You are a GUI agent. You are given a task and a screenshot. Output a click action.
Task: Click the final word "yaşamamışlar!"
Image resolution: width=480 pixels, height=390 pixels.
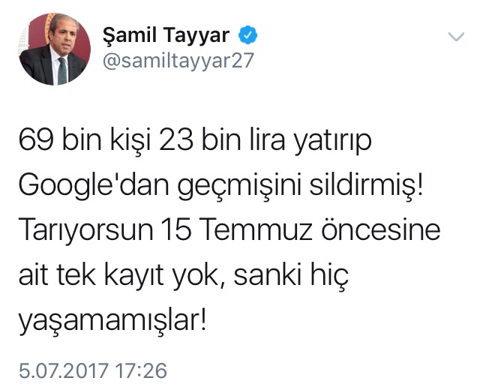[x=113, y=321]
